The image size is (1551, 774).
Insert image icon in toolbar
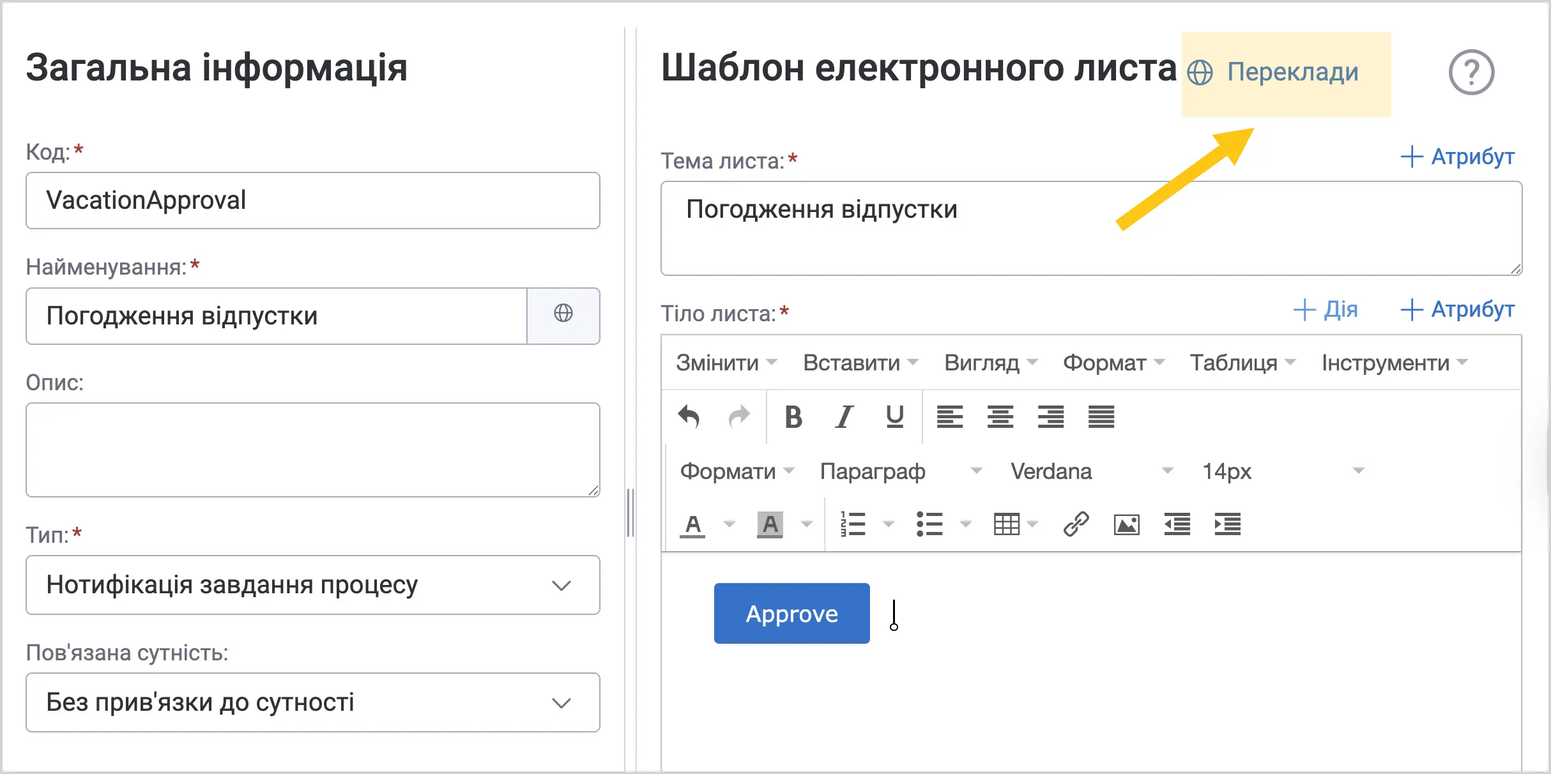coord(1127,525)
